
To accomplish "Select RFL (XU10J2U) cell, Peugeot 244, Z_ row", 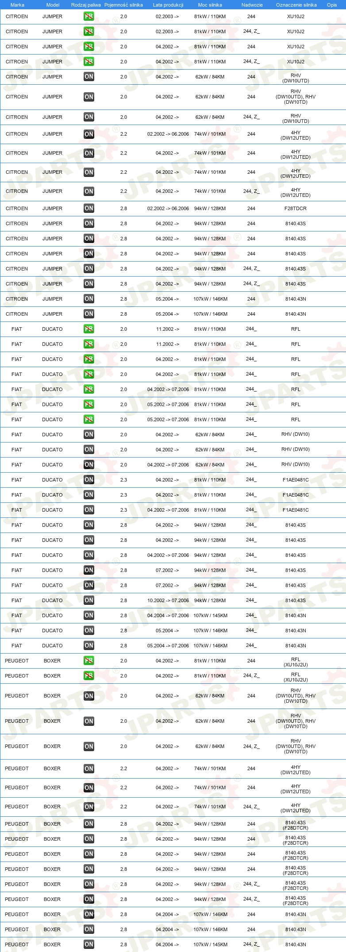I will click(x=296, y=677).
